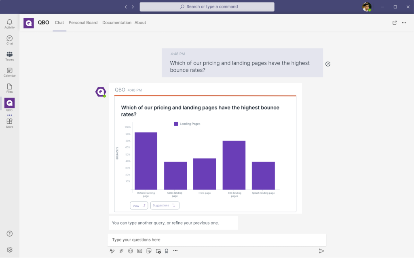Viewport: 414px width, 258px height.
Task: Click the View button under chart
Action: [139, 206]
